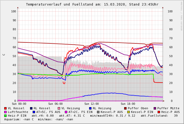Click the red VL Kessel legend swatch
The width and height of the screenshot is (184, 124).
pos(6,108)
